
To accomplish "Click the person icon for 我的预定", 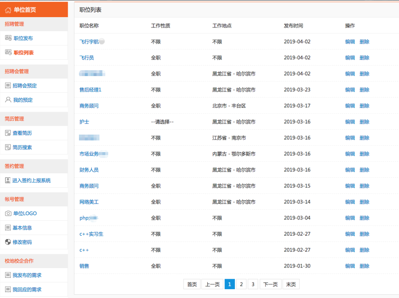I will pyautogui.click(x=8, y=100).
